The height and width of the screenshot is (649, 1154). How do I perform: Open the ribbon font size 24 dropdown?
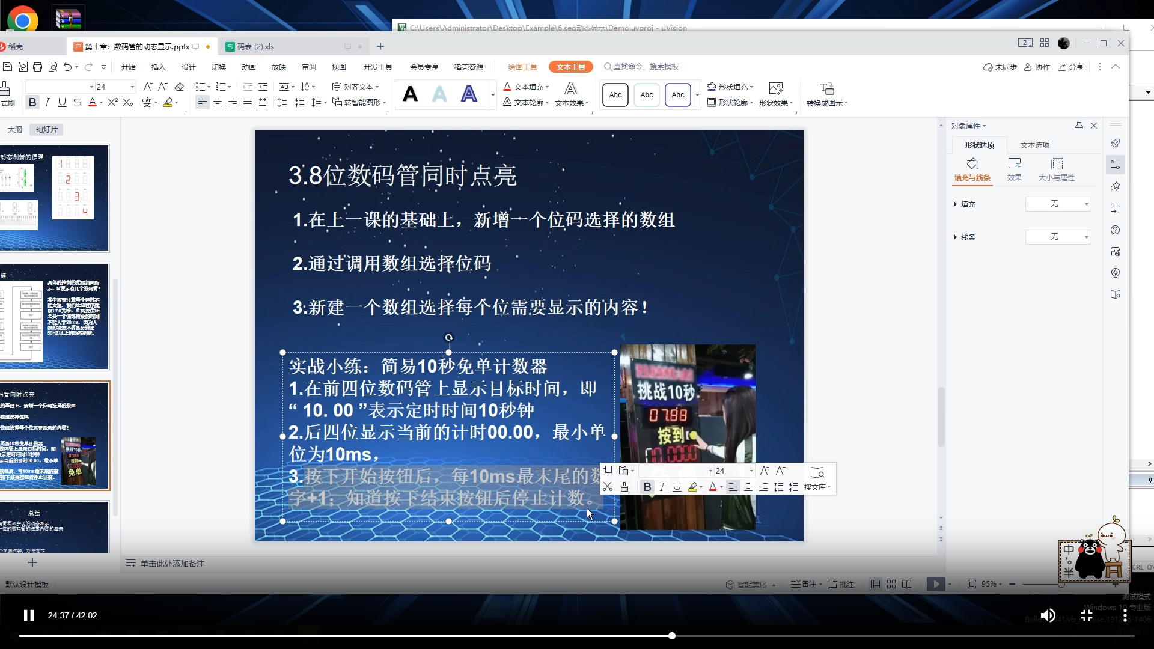pos(132,87)
